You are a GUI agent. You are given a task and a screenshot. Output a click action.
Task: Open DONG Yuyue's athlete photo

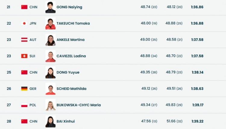click(x=50, y=72)
